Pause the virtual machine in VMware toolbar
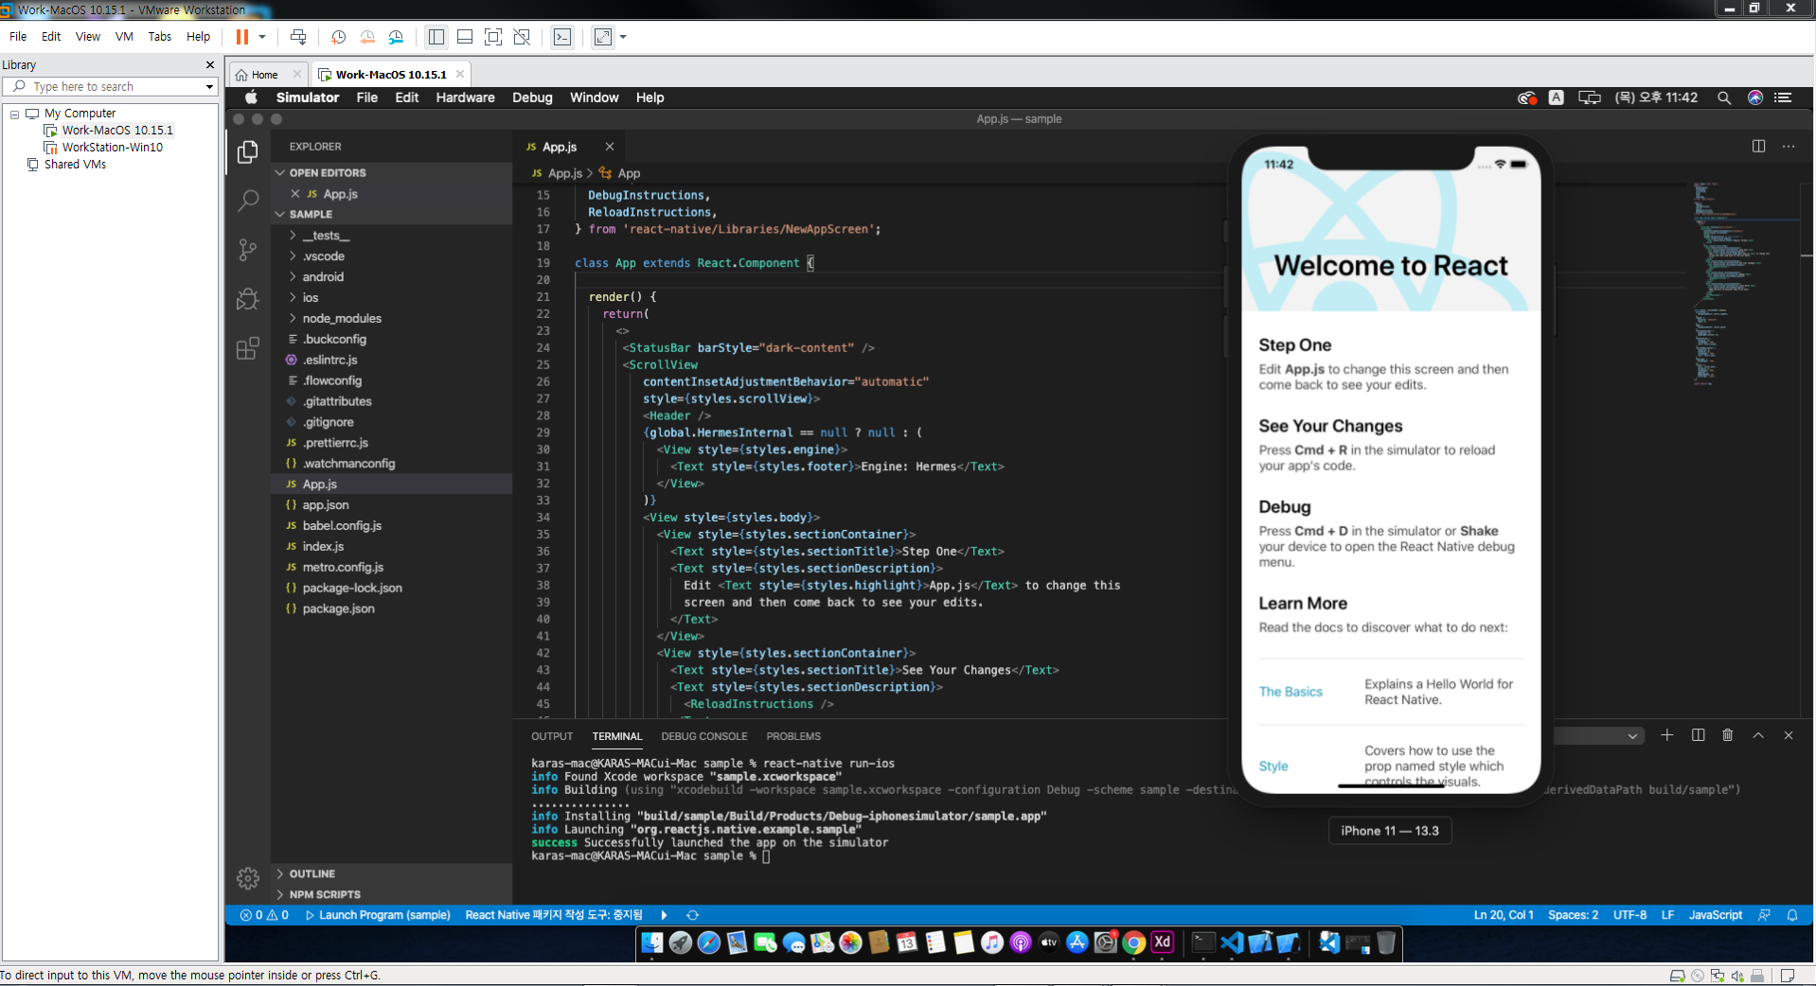The width and height of the screenshot is (1816, 986). click(242, 37)
